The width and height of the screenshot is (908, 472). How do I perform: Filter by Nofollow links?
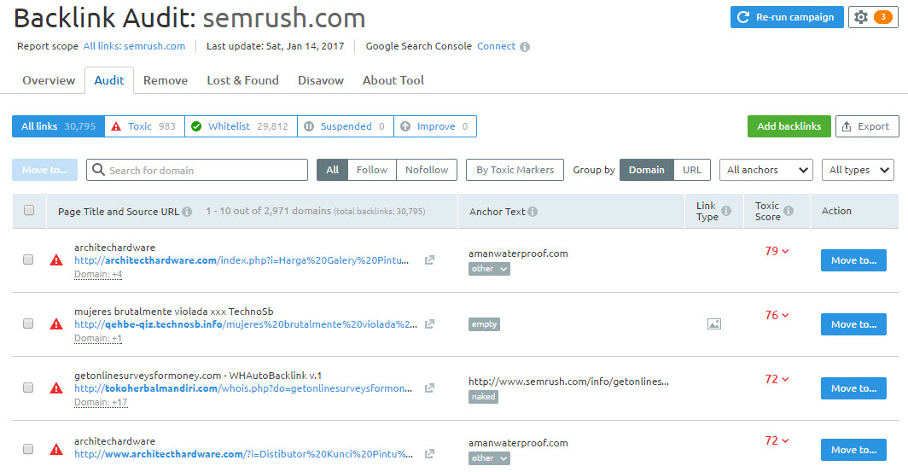pyautogui.click(x=427, y=170)
